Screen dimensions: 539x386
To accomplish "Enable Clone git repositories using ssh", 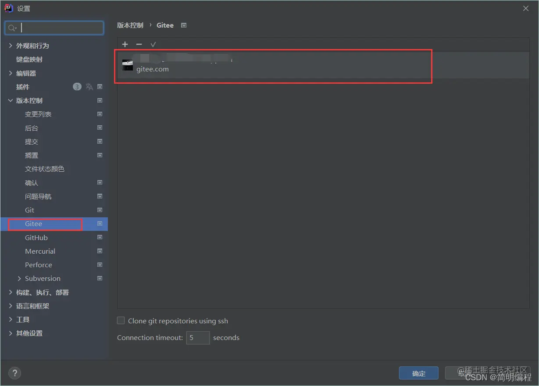I will tap(121, 321).
